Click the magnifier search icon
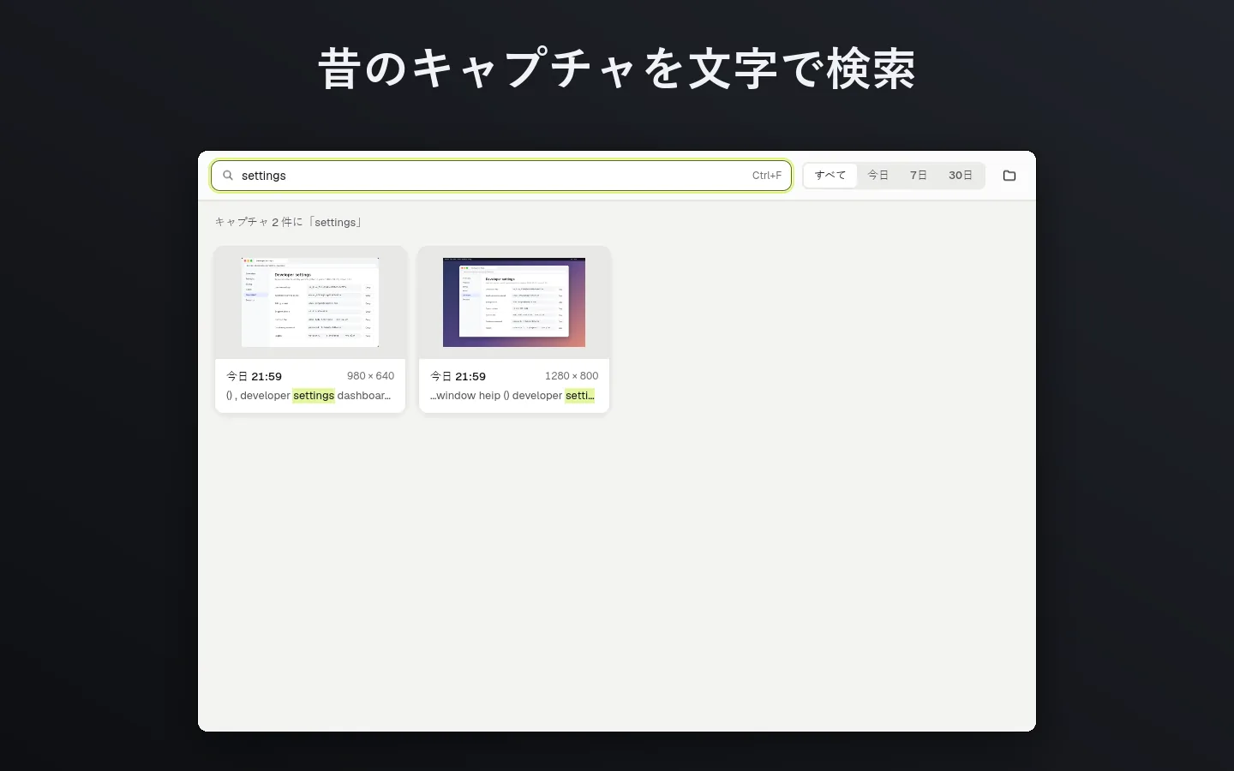This screenshot has height=771, width=1234. [x=228, y=176]
